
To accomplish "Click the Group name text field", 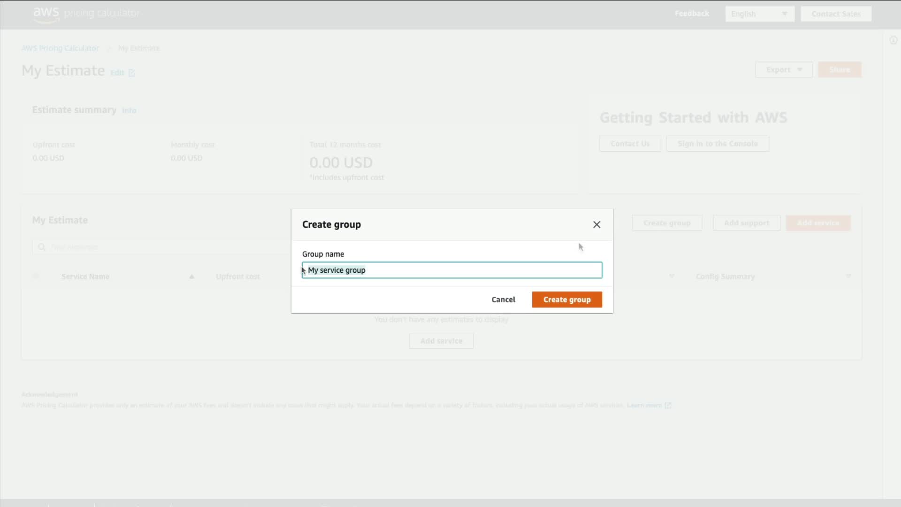I will tap(451, 270).
